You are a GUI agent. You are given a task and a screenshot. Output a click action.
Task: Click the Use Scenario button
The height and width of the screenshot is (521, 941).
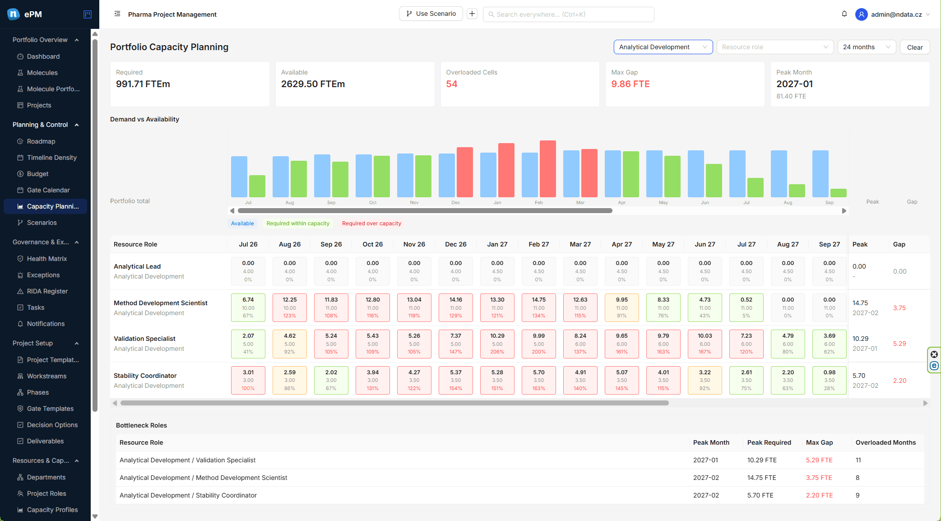[431, 14]
